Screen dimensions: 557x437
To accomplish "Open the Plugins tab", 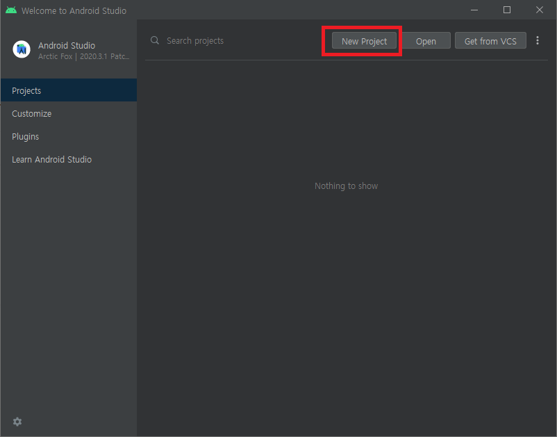I will (69, 136).
